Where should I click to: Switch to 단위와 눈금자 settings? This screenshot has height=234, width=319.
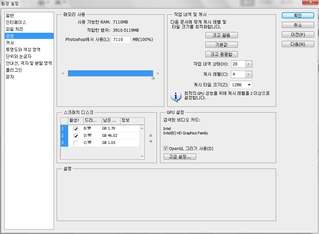pos(29,56)
